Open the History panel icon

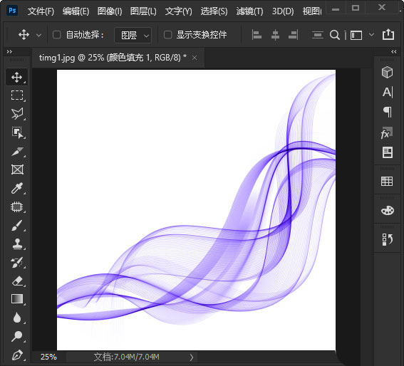[387, 239]
